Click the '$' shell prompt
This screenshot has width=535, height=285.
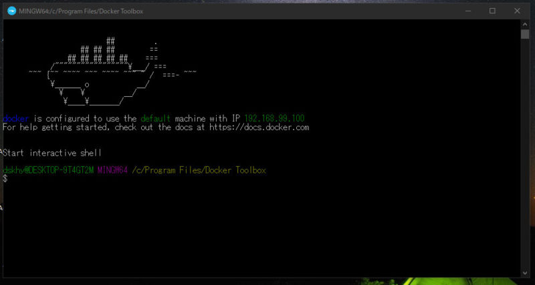(5, 178)
